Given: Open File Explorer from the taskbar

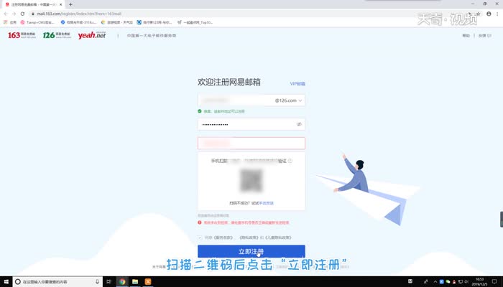Looking at the screenshot, I should (135, 281).
